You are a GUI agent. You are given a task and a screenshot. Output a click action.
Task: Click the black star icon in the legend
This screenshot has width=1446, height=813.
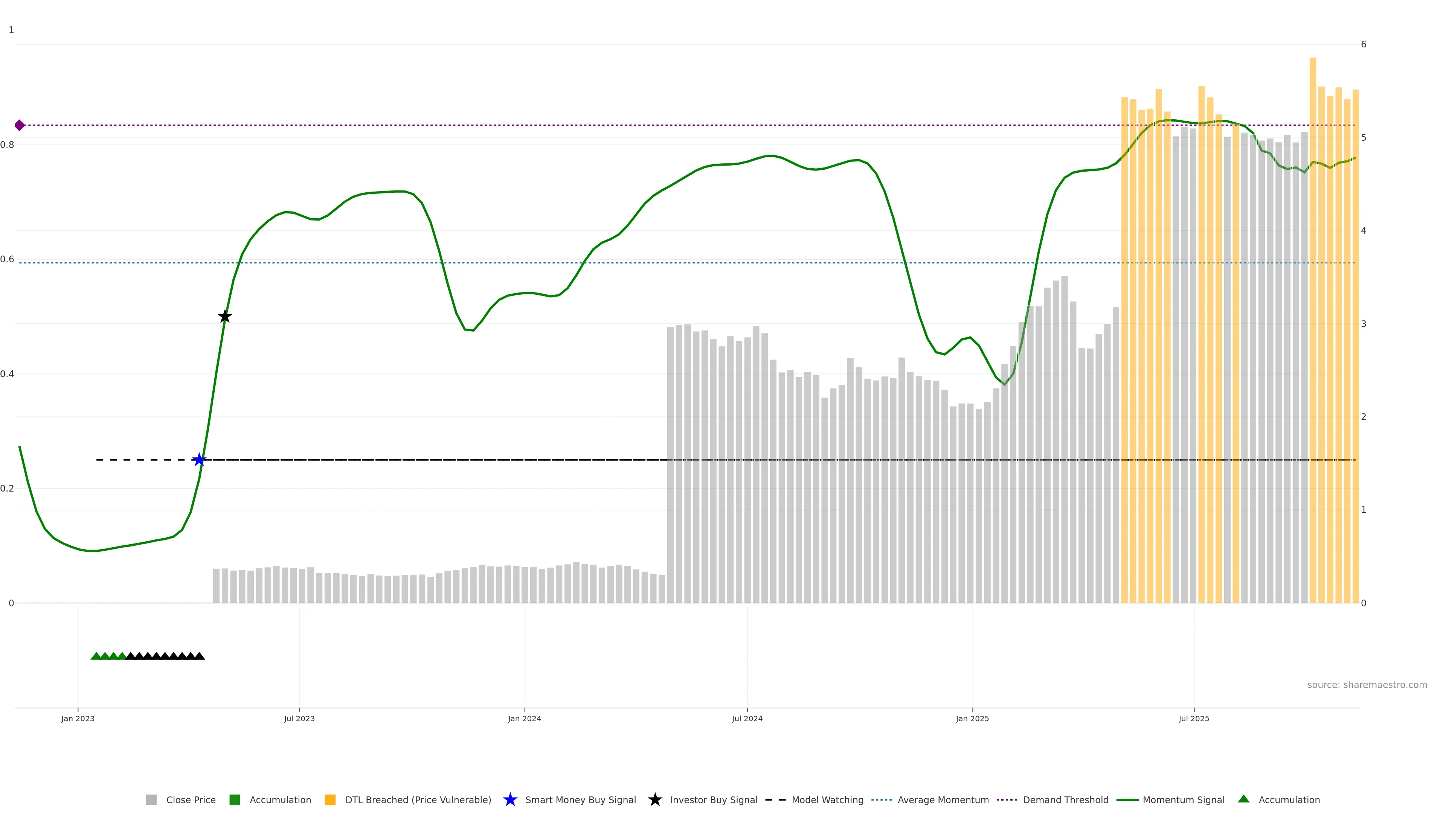654,800
